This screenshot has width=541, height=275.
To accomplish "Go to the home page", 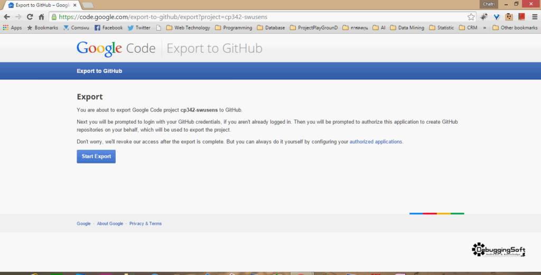I will [41, 17].
